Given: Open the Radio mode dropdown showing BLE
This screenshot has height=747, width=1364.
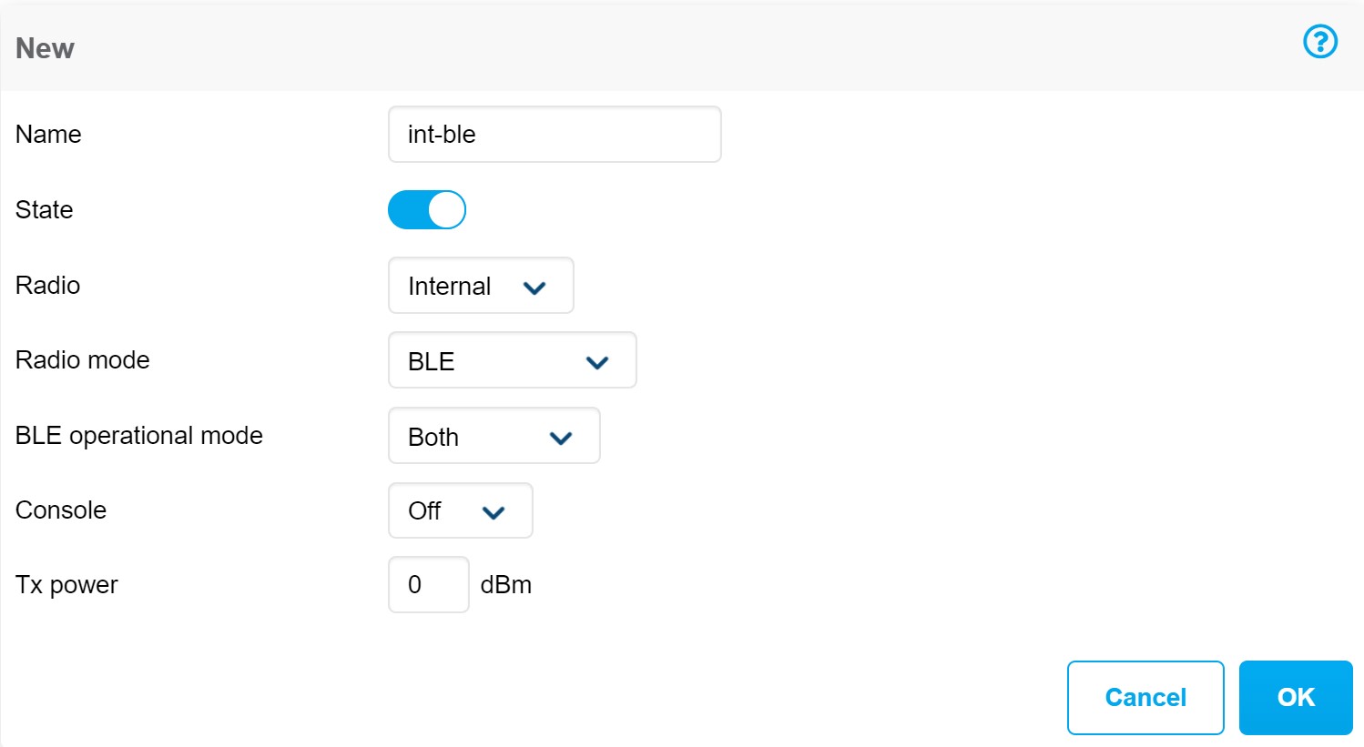Looking at the screenshot, I should click(512, 360).
